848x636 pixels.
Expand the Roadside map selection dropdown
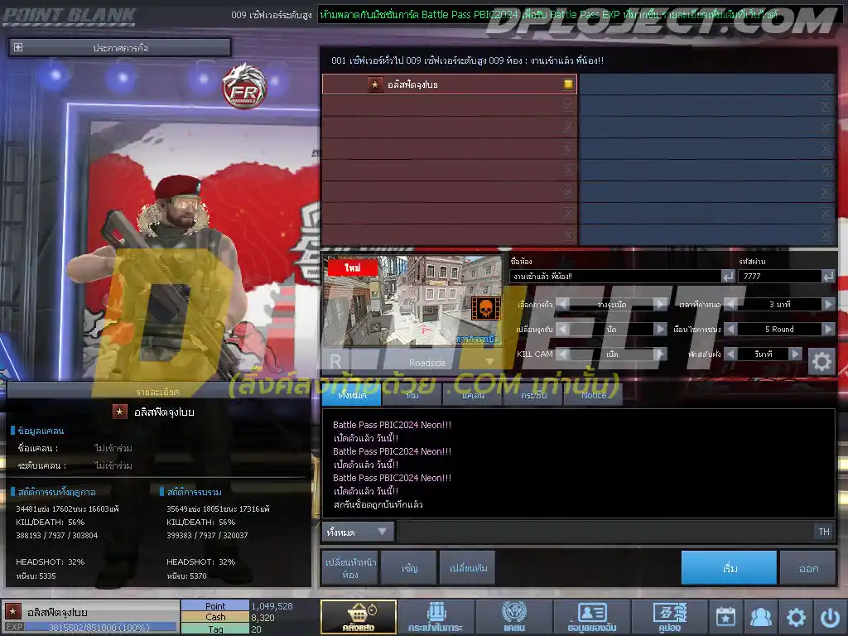pos(489,362)
